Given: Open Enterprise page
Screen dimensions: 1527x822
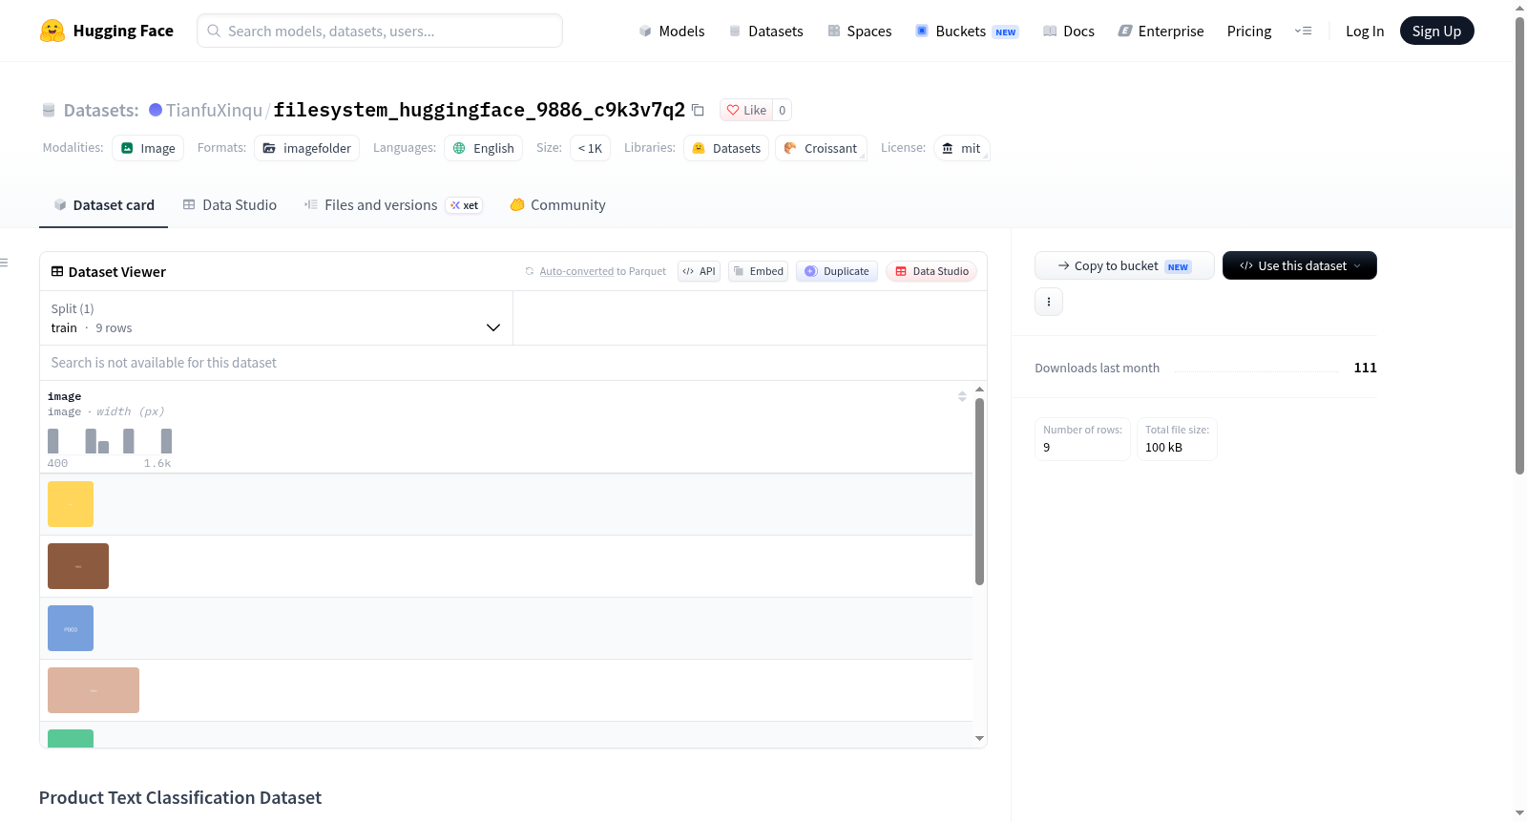Looking at the screenshot, I should tap(1161, 31).
